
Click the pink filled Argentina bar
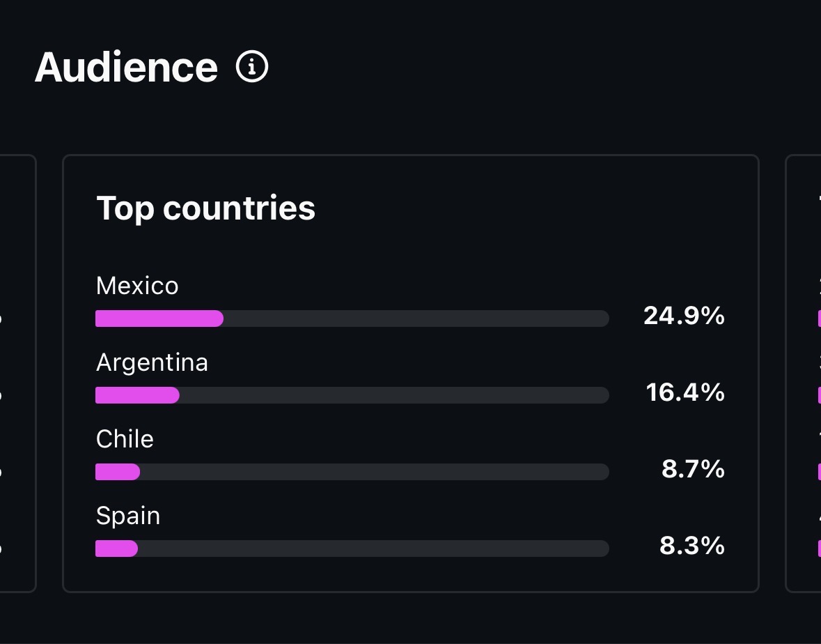[137, 395]
